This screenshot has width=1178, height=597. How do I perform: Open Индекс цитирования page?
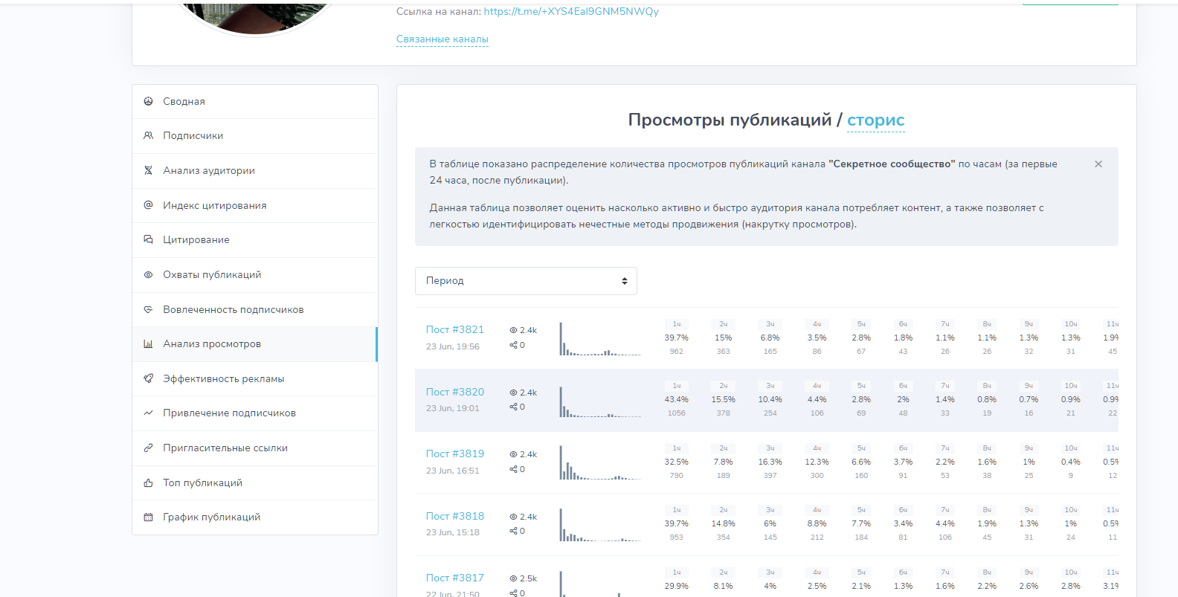click(255, 205)
